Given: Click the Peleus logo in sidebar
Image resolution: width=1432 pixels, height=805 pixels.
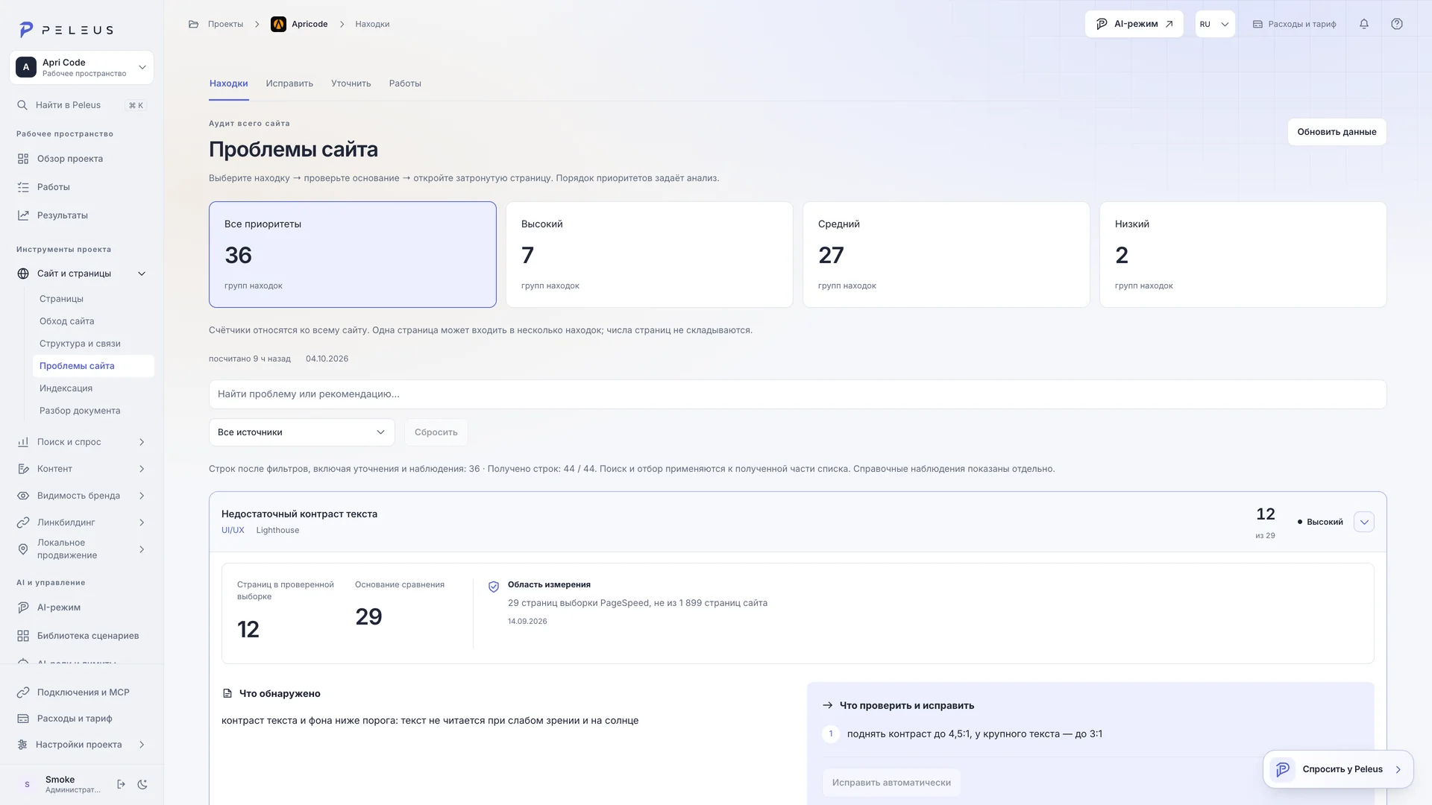Looking at the screenshot, I should (x=66, y=30).
